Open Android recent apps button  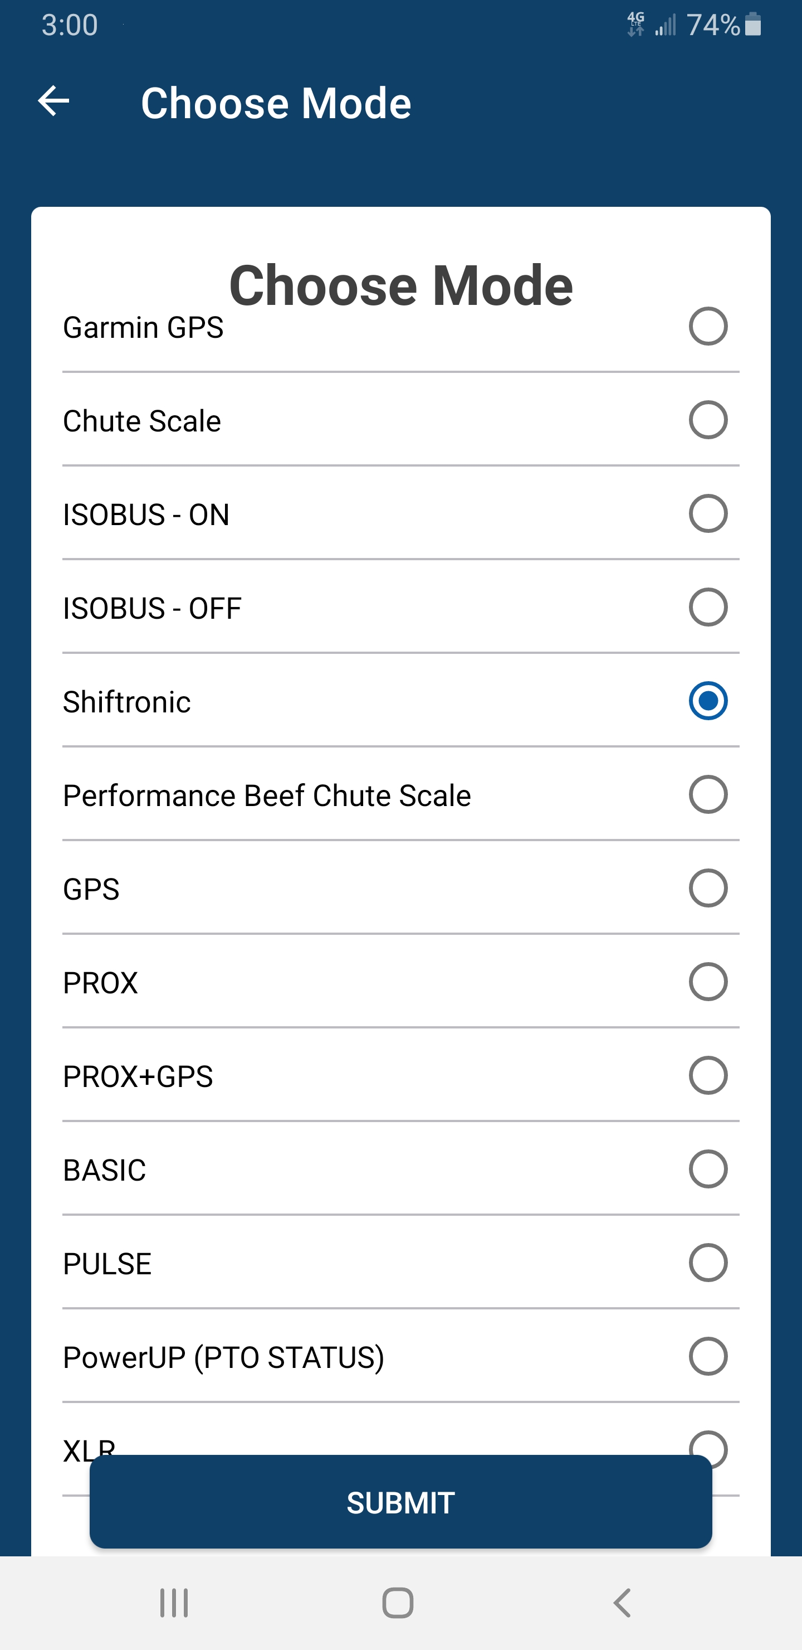coord(173,1603)
